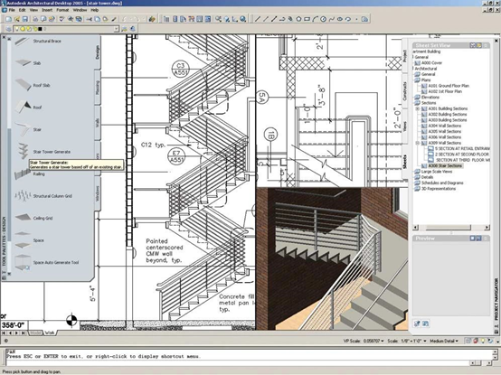Select the Line draw tool
This screenshot has height=375, width=501.
[x=257, y=20]
